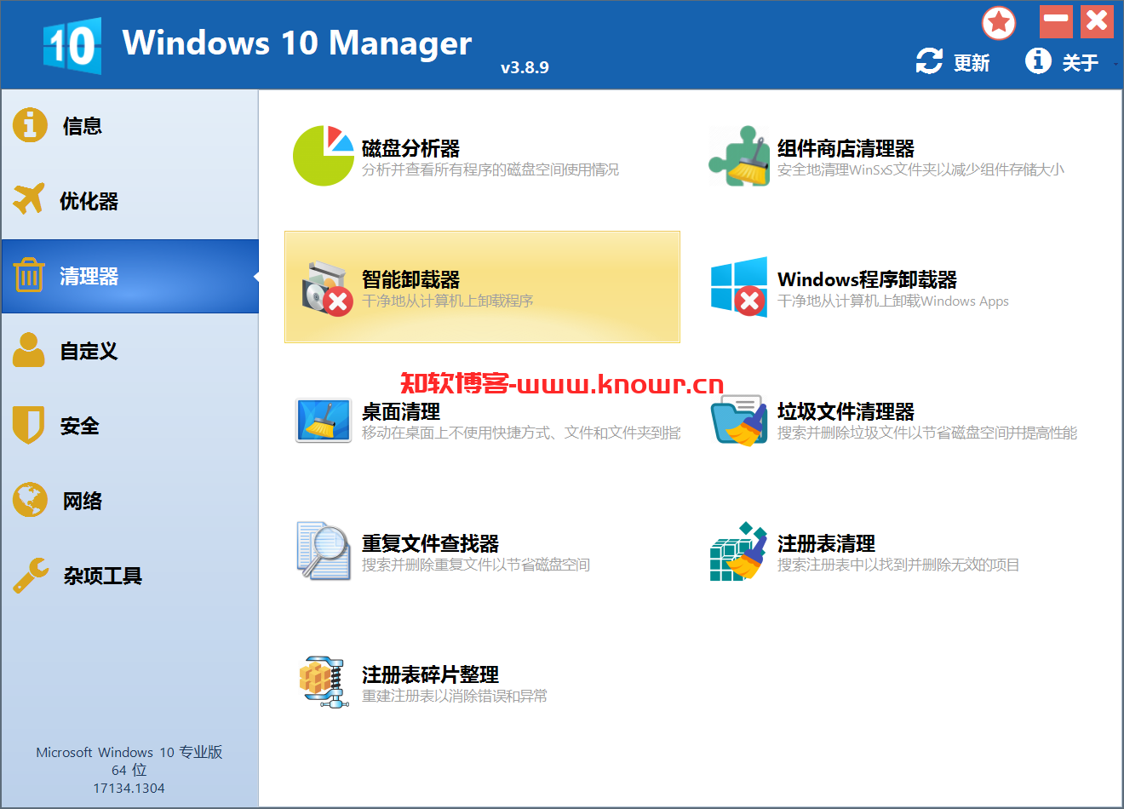Click the red star favorites icon
The width and height of the screenshot is (1124, 809).
pyautogui.click(x=999, y=23)
